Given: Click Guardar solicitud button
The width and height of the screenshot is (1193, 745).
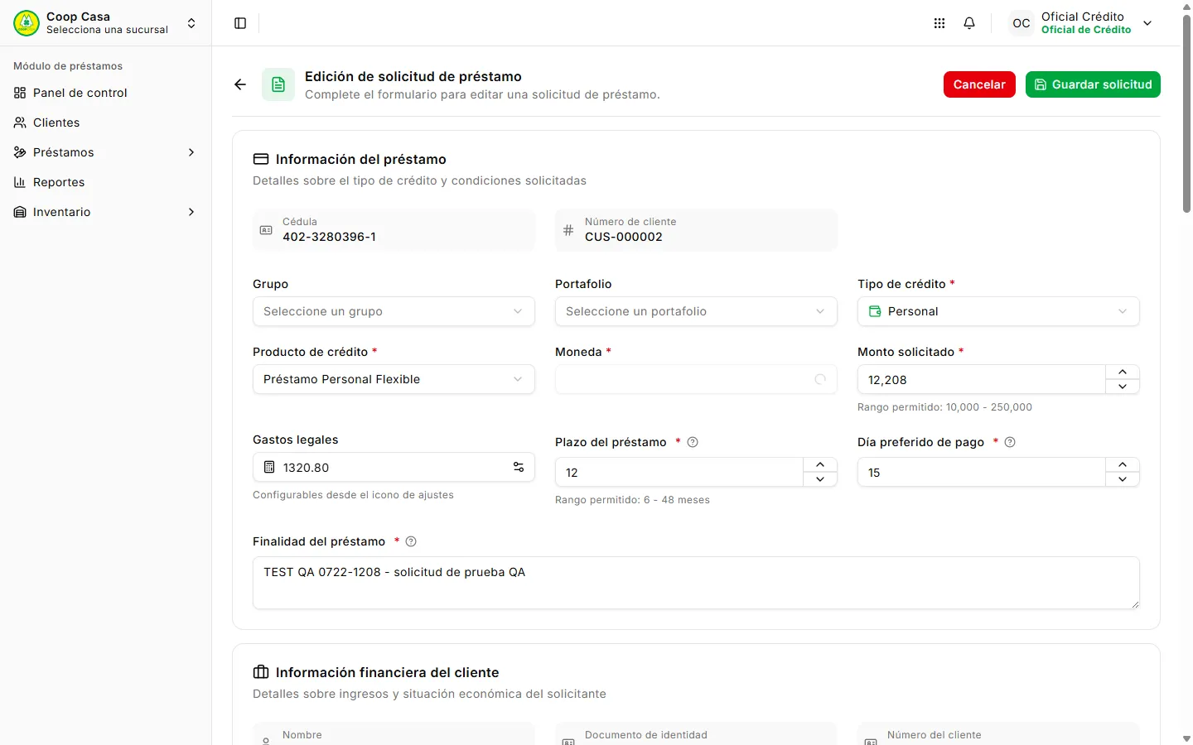Looking at the screenshot, I should tap(1093, 84).
